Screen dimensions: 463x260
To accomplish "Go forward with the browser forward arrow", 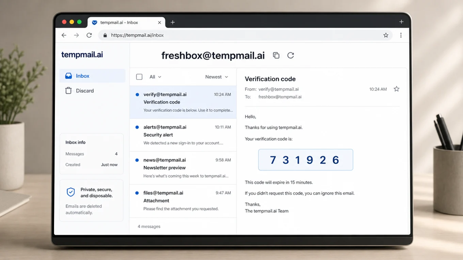I will tap(76, 35).
